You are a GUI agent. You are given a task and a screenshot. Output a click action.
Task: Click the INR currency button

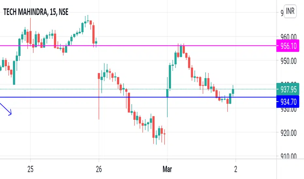tap(290, 11)
